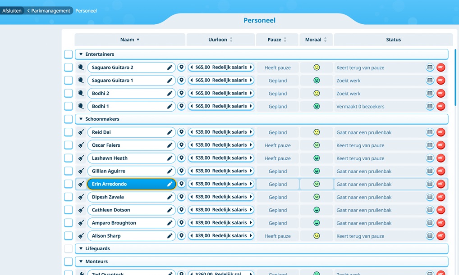Open the schedule calendar for Bodhi 2
Image resolution: width=459 pixels, height=275 pixels.
coord(430,94)
